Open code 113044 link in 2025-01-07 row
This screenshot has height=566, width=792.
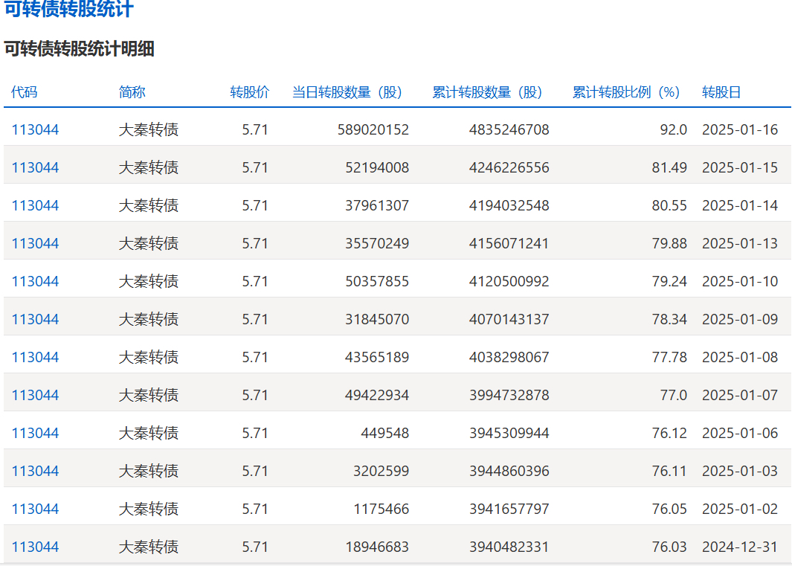[35, 395]
